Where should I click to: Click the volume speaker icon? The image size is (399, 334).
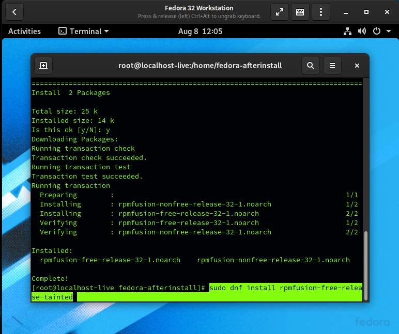click(x=362, y=31)
